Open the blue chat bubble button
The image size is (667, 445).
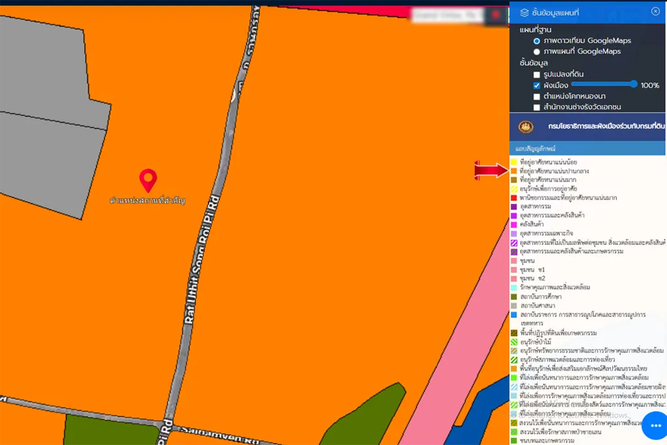click(x=655, y=425)
